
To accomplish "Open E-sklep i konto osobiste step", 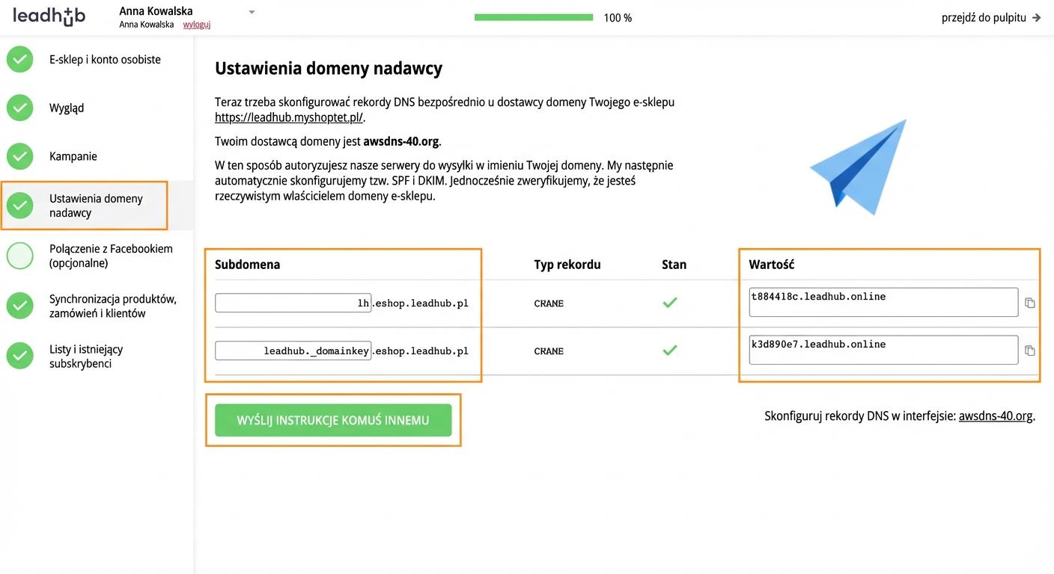I will tap(105, 60).
